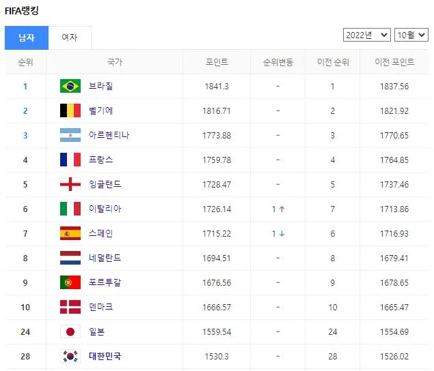
Task: Select Netherlands' points value 1694.51
Action: pos(217,258)
